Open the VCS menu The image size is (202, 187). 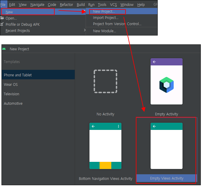click(x=113, y=5)
